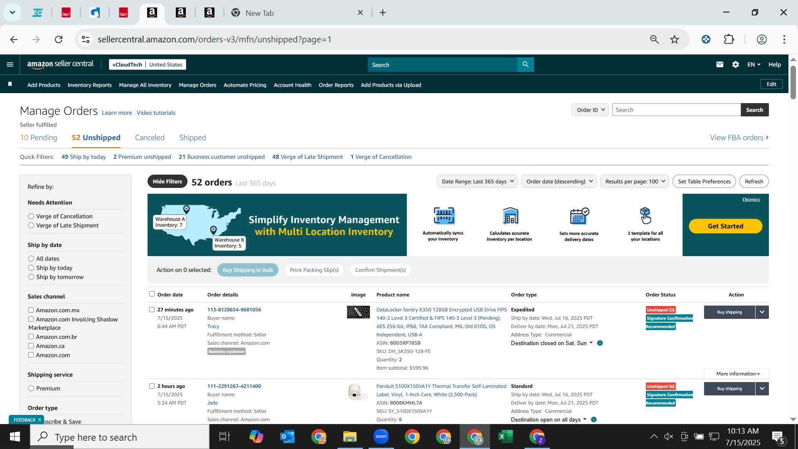Dismiss the inventory management banner
The height and width of the screenshot is (449, 798).
[751, 200]
